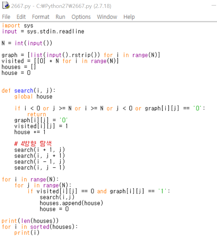
Task: Click the line 'input = sys.stdin.readline'
Action: pyautogui.click(x=43, y=31)
